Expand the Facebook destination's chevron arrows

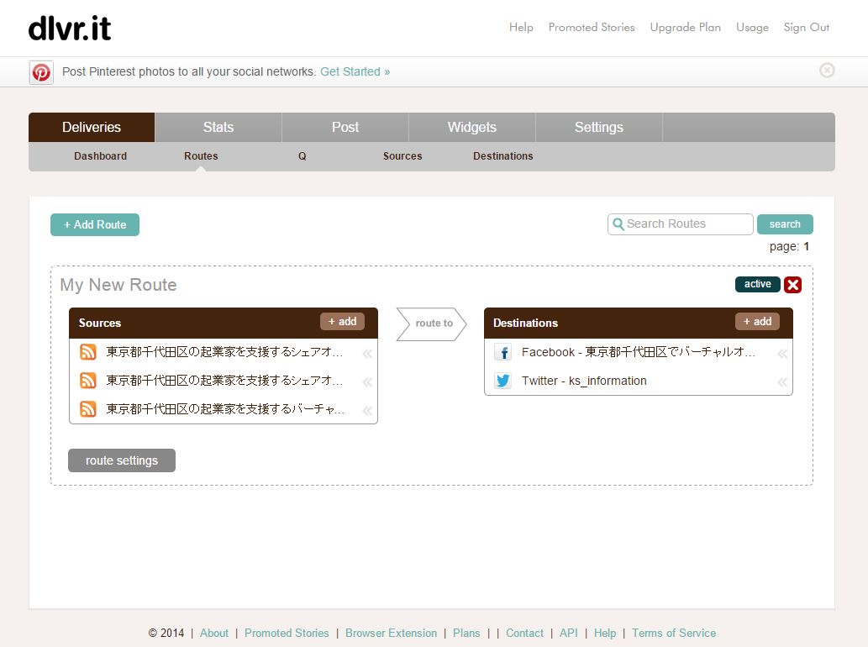pyautogui.click(x=781, y=354)
